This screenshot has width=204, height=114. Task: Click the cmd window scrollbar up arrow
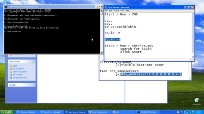[101, 10]
